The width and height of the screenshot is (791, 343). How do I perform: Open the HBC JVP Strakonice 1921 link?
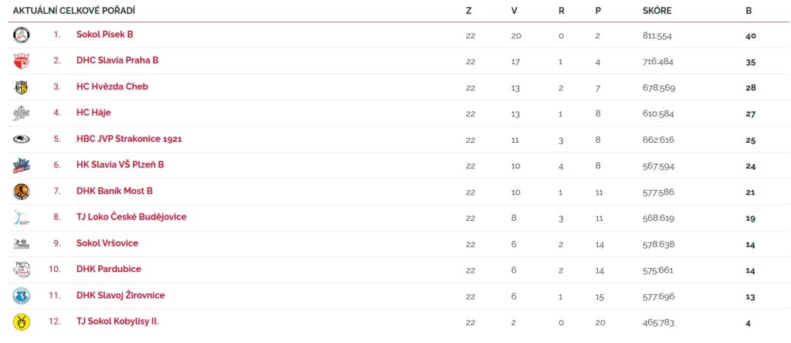129,139
